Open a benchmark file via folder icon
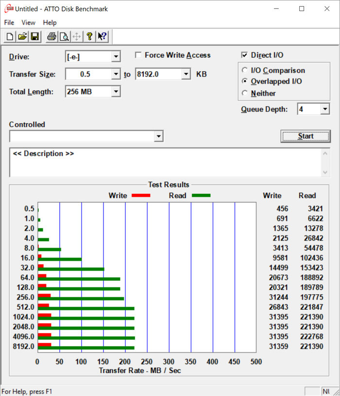 (22, 36)
